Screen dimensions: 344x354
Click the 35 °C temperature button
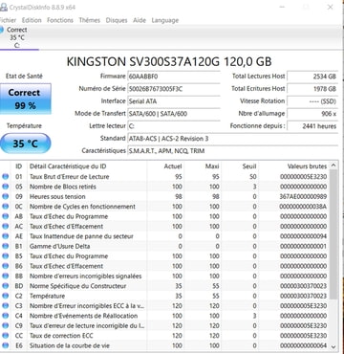coord(25,144)
